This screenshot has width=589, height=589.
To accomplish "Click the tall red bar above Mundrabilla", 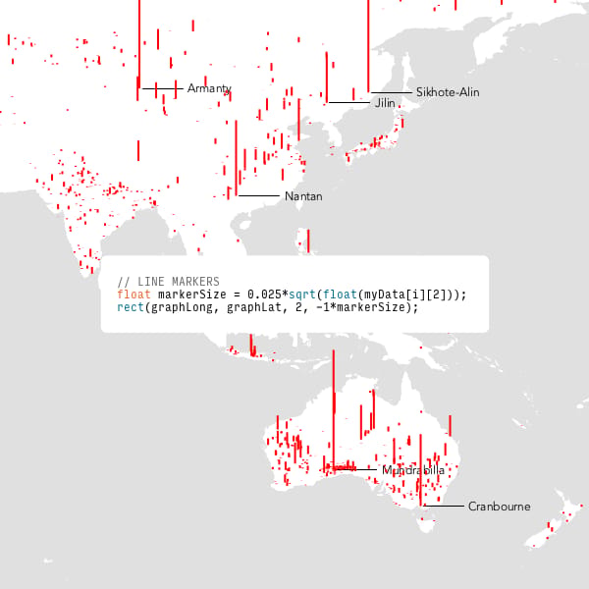I will coord(334,409).
